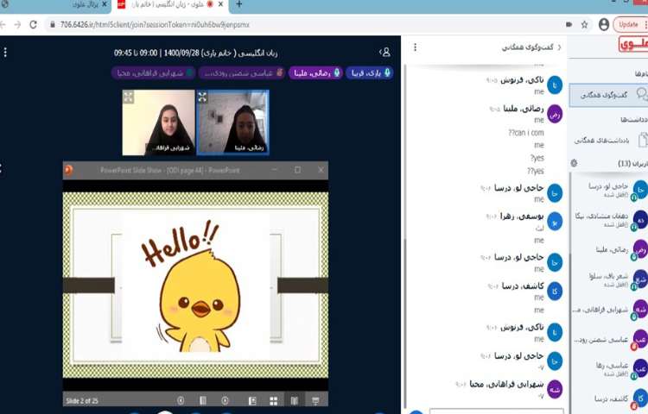The image size is (648, 414).
Task: Click the slide icon between the arrows in PowerPoint bar
Action: point(203,400)
